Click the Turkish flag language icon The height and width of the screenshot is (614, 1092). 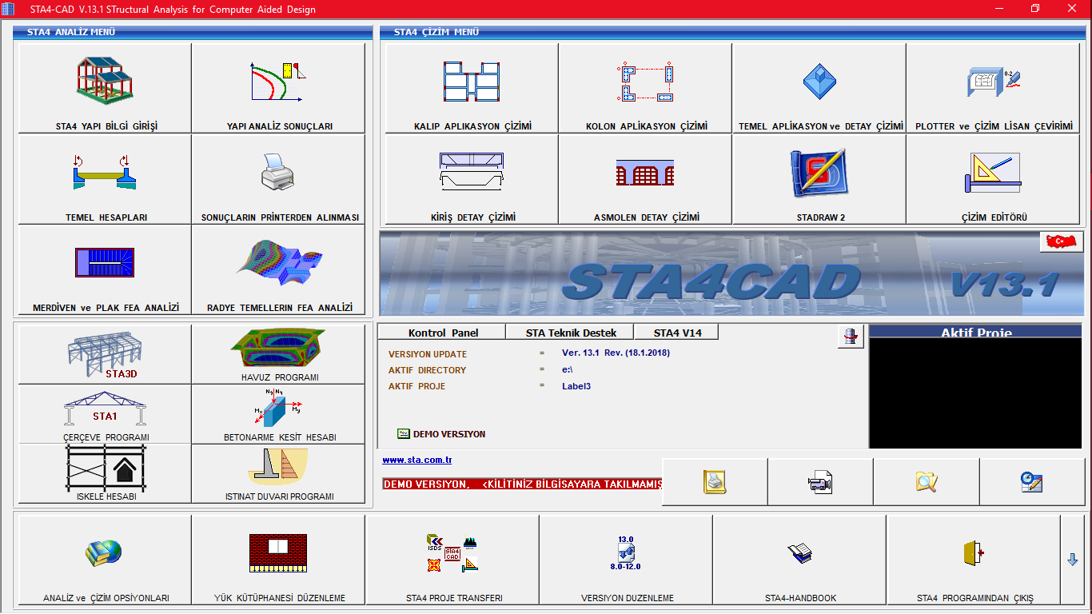tap(1062, 241)
